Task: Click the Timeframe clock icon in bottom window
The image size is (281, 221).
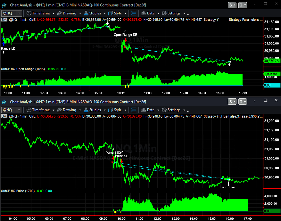Action: 29,110
